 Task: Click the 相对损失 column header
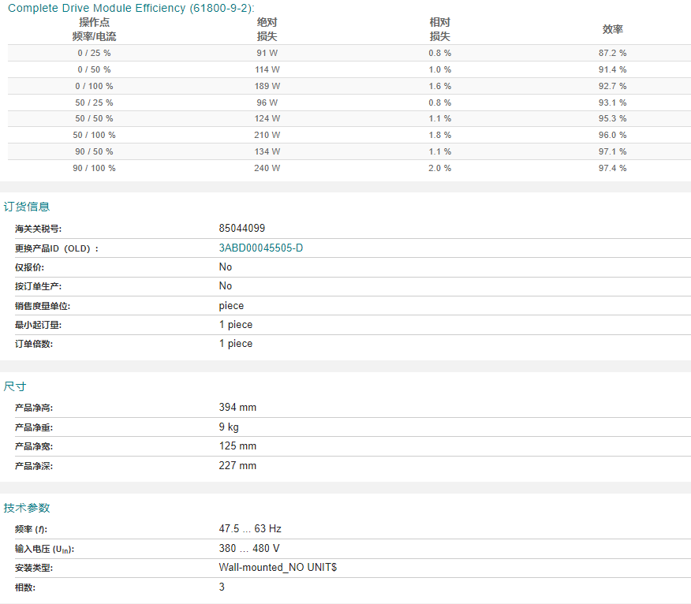point(440,29)
